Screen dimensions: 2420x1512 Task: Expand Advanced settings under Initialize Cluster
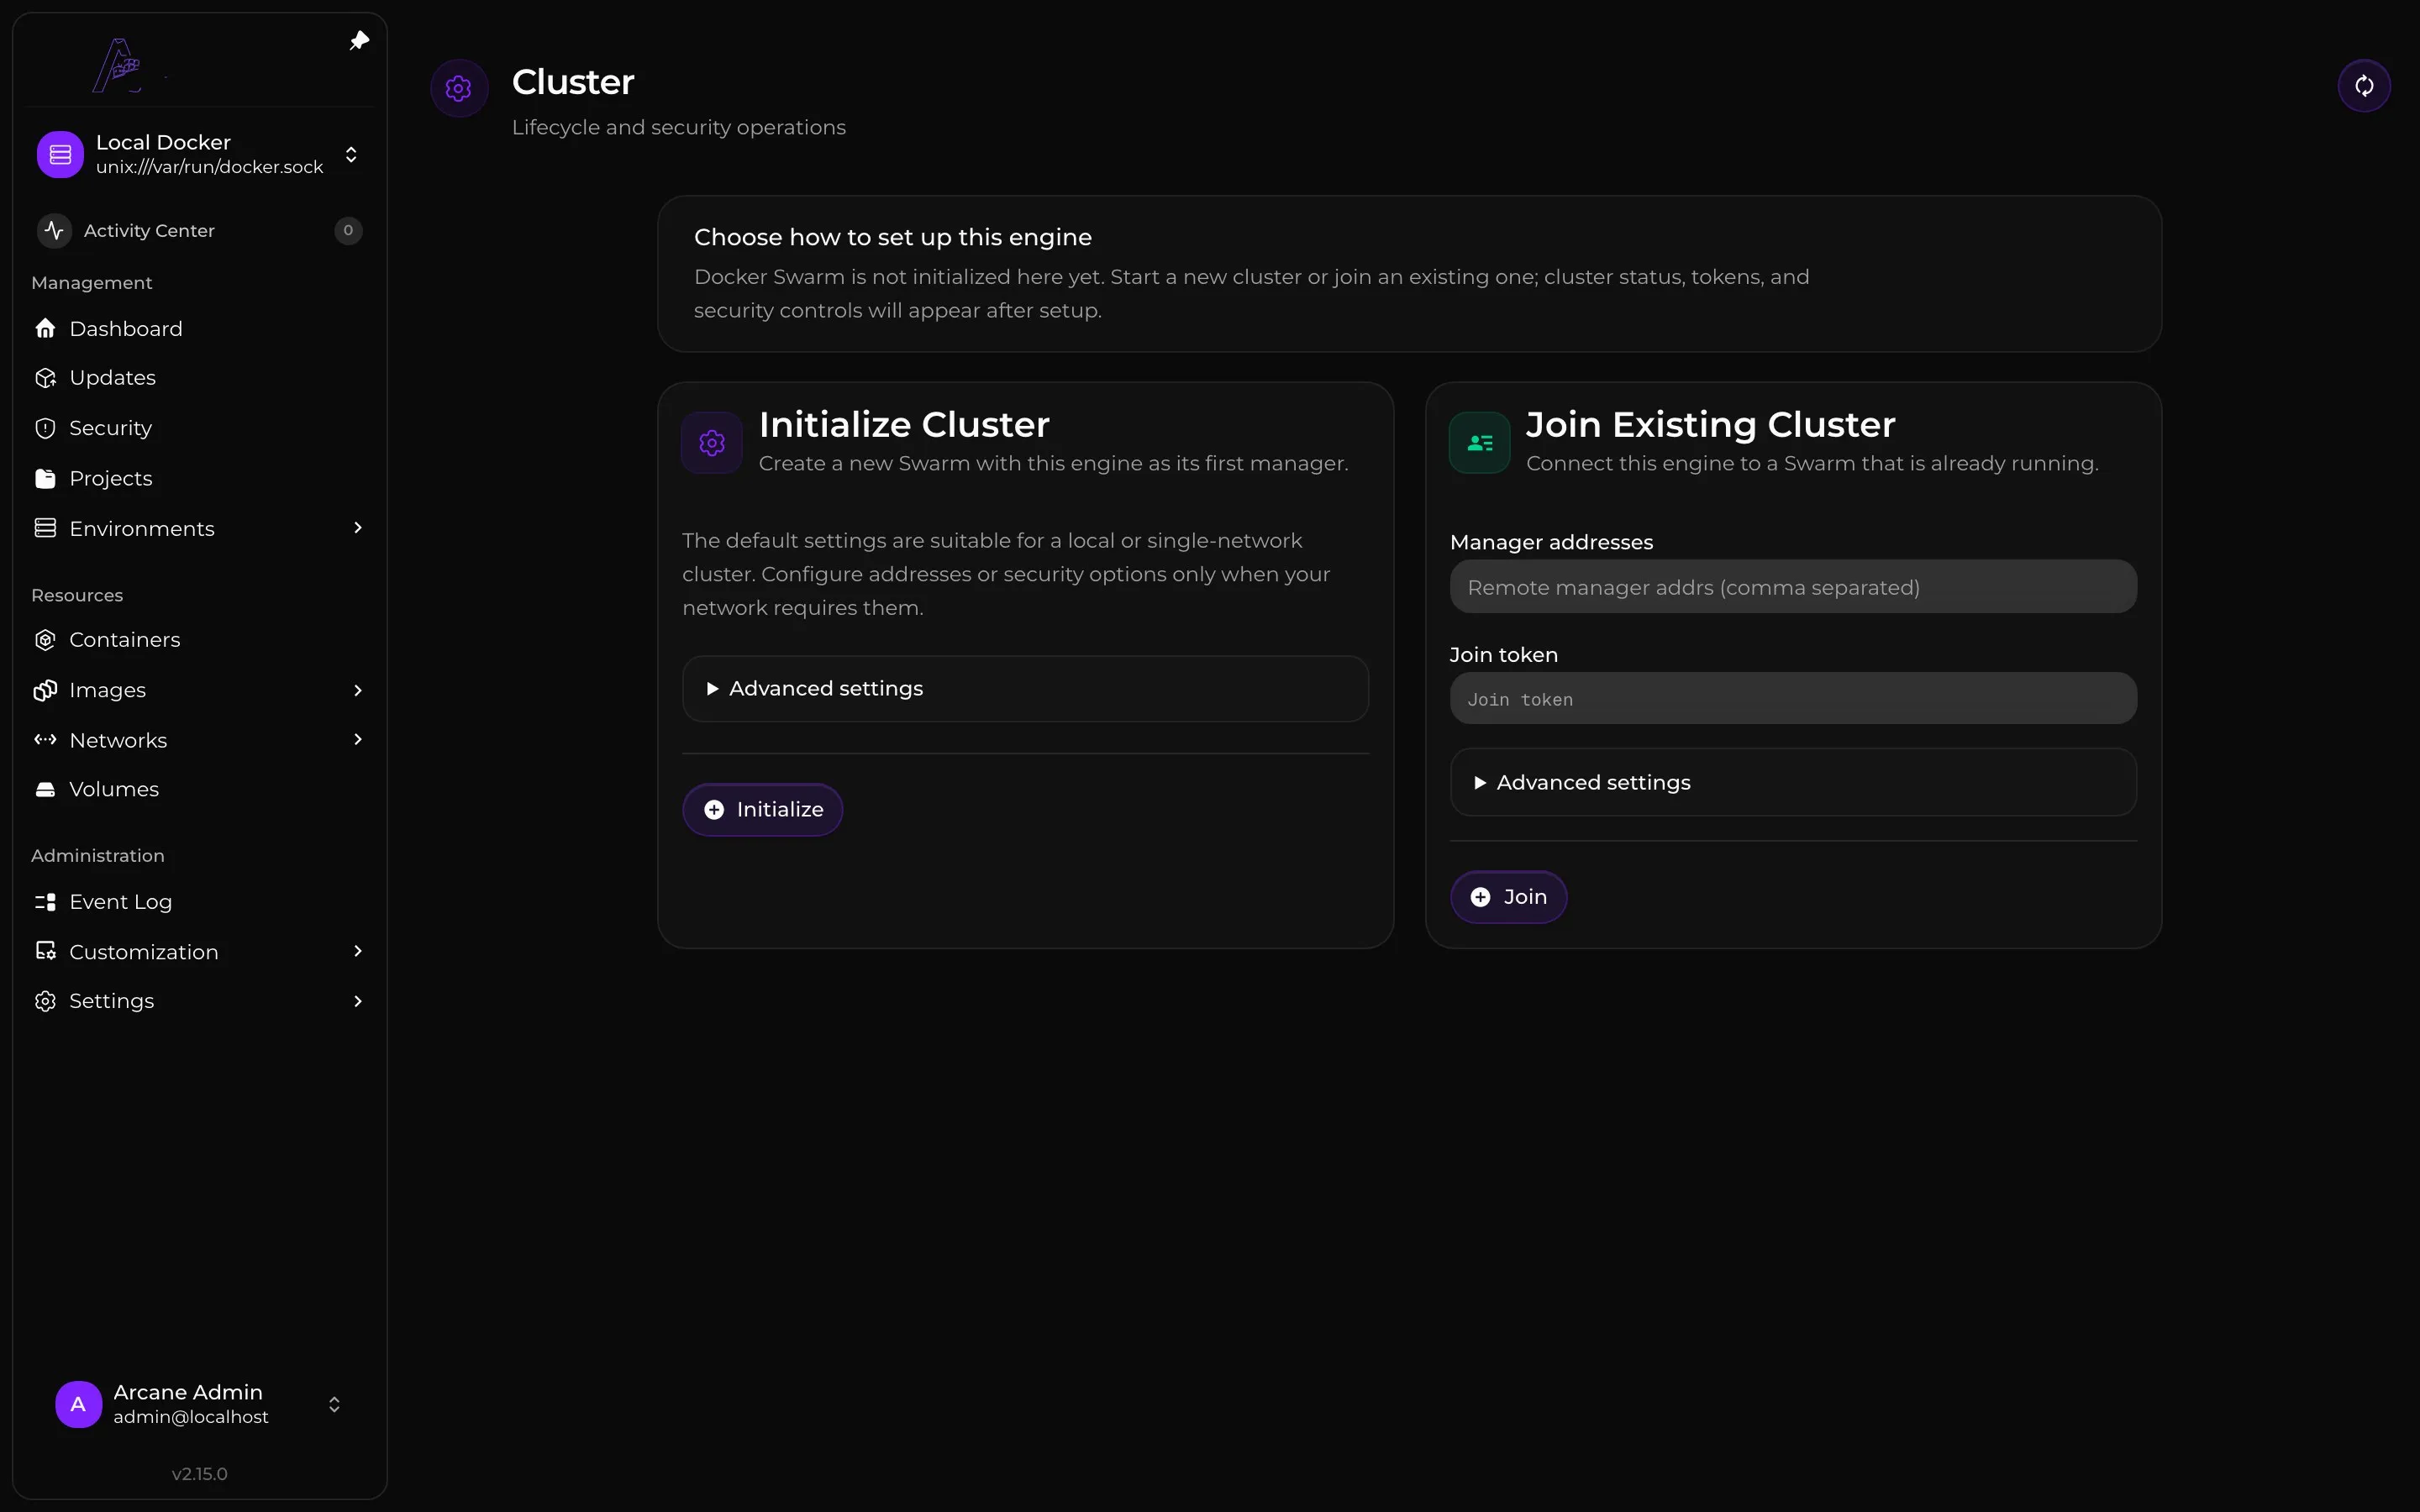(x=1025, y=689)
